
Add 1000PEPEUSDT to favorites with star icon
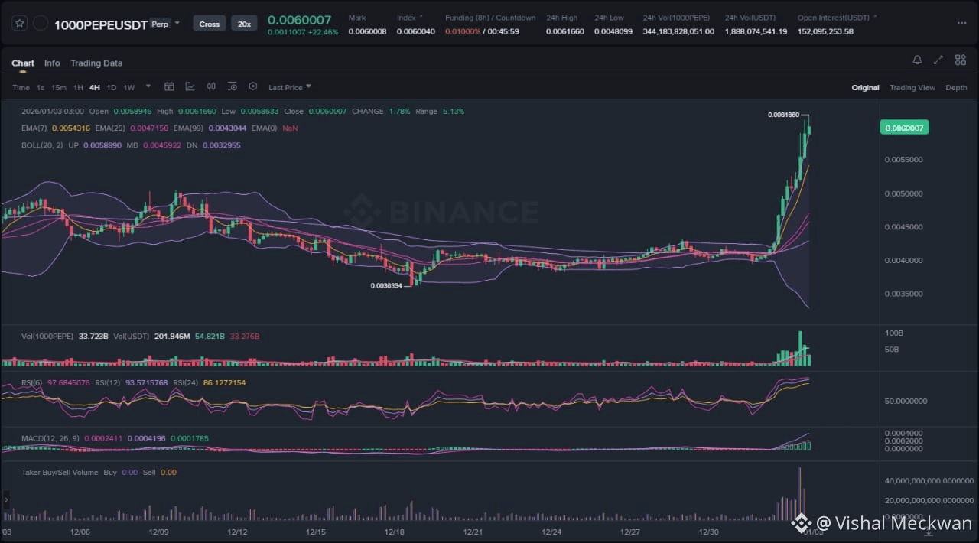point(21,24)
